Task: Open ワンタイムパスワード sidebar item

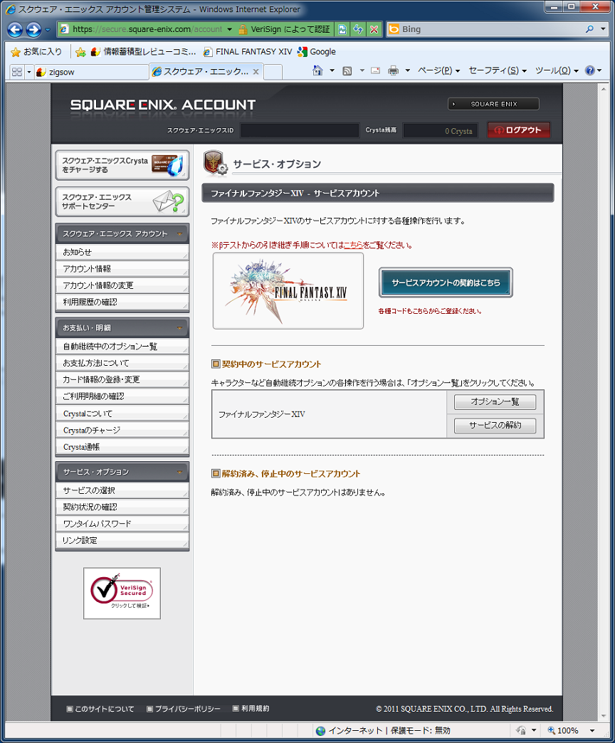Action: (122, 524)
